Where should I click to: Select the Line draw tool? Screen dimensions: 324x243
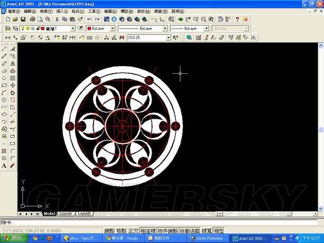4,49
